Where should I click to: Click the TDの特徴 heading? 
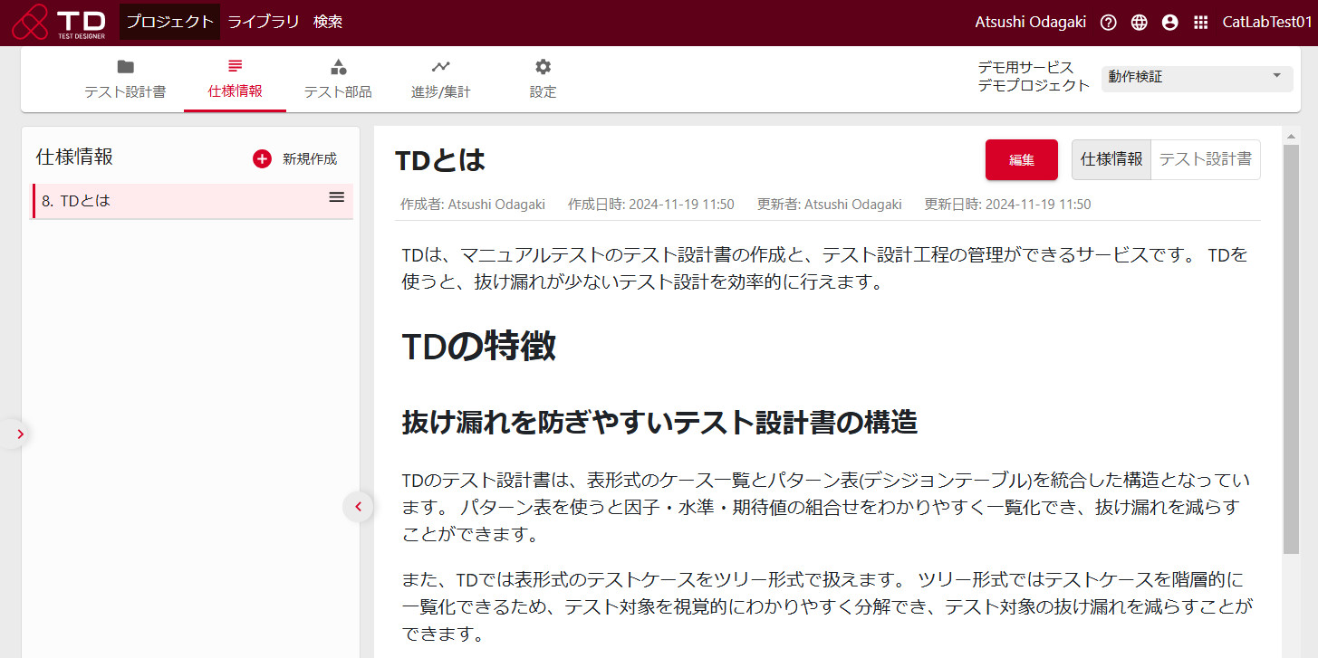pos(479,347)
